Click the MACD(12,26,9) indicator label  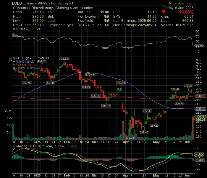point(29,146)
